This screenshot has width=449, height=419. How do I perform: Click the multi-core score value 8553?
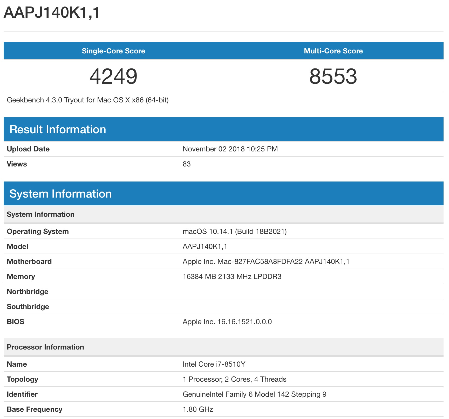[333, 76]
